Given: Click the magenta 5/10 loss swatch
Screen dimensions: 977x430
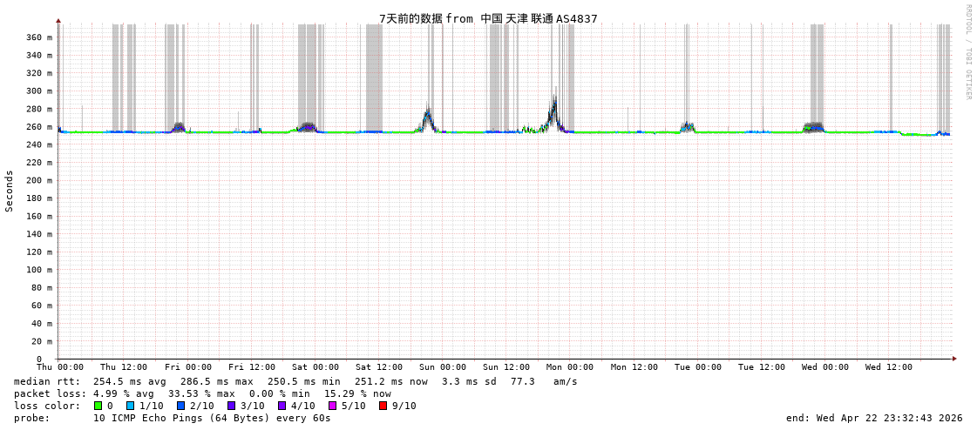Looking at the screenshot, I should pos(332,406).
